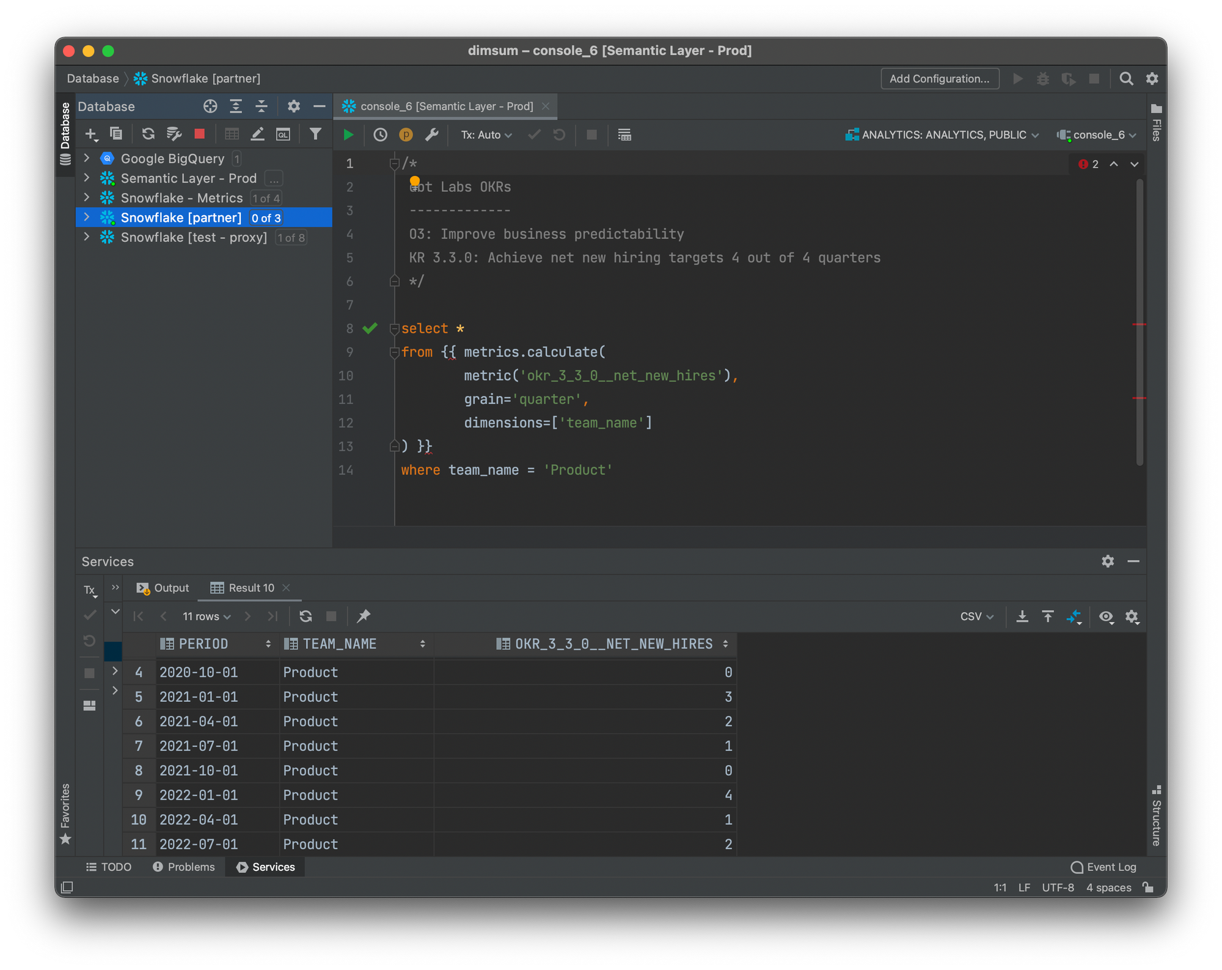Viewport: 1222px width, 970px height.
Task: Click the 4 spaces indent setting
Action: 1108,888
